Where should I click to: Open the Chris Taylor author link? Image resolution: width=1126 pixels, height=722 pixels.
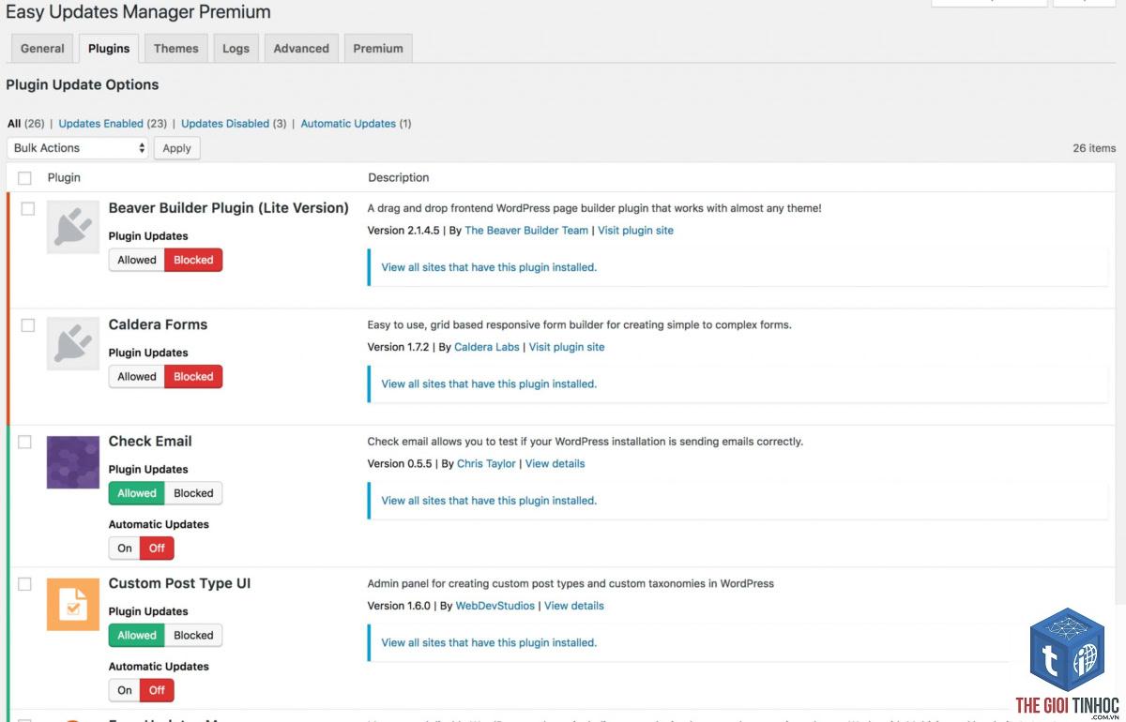click(486, 464)
